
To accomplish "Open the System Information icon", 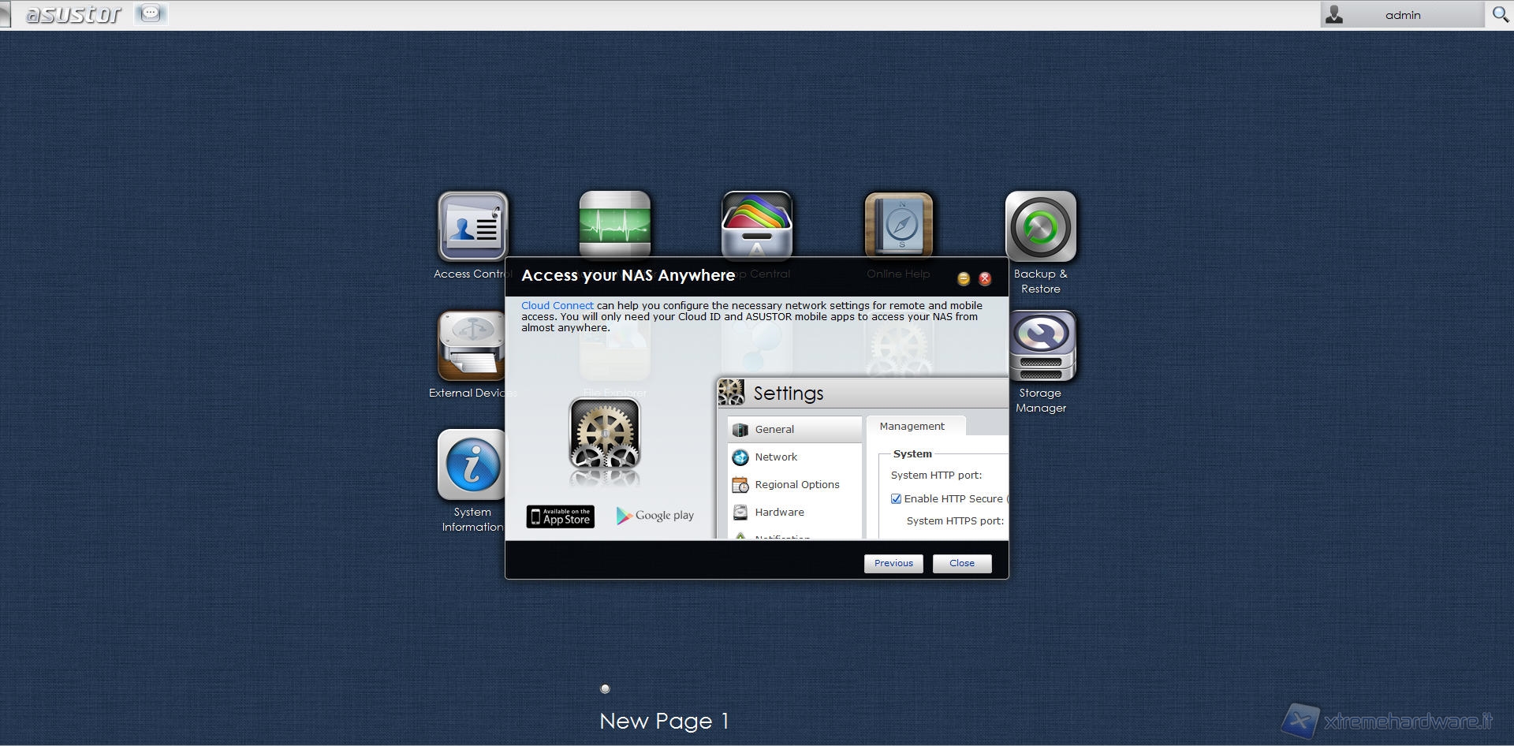I will [472, 465].
